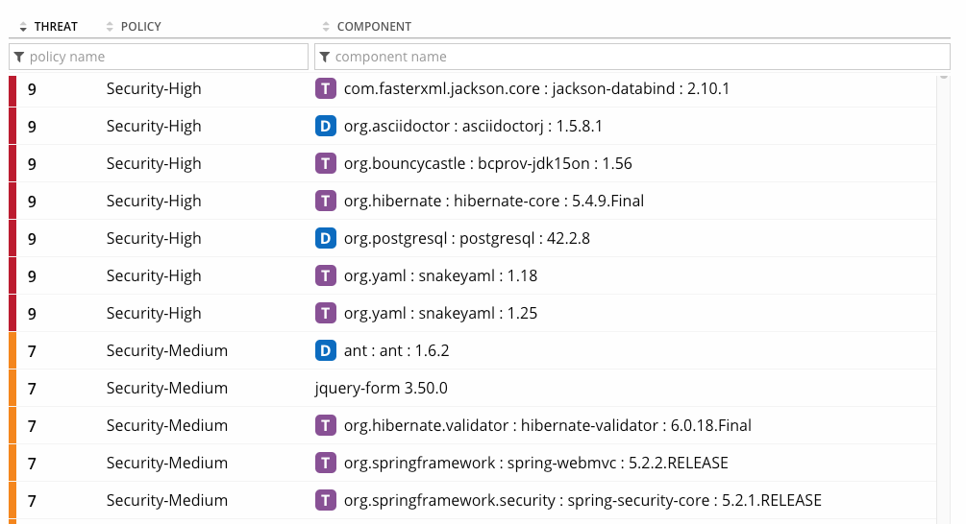This screenshot has width=966, height=524.
Task: Sort by the COMPONENT column arrows
Action: (326, 27)
